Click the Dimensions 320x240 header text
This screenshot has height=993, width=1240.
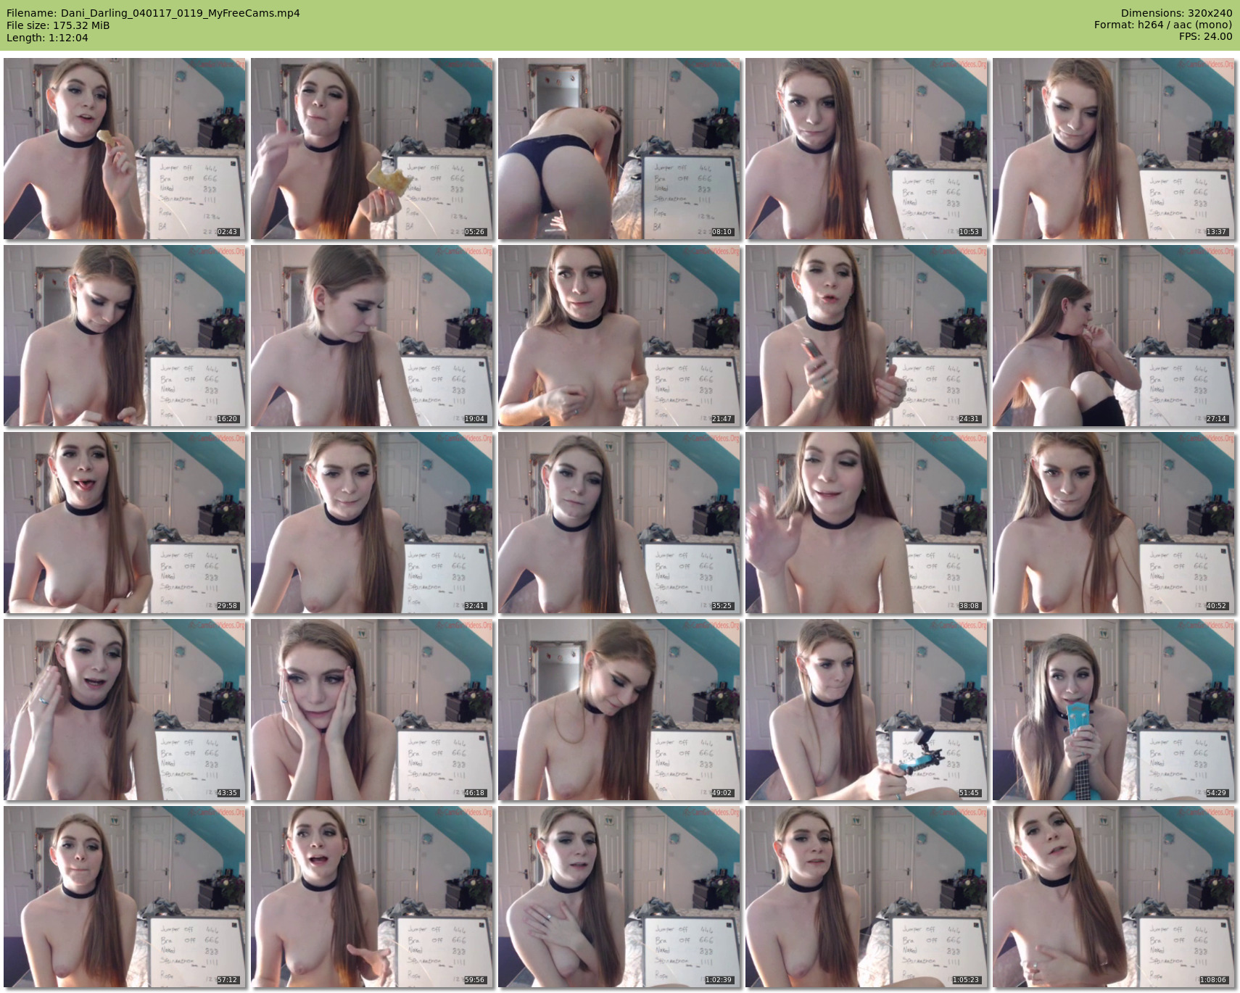click(1176, 13)
